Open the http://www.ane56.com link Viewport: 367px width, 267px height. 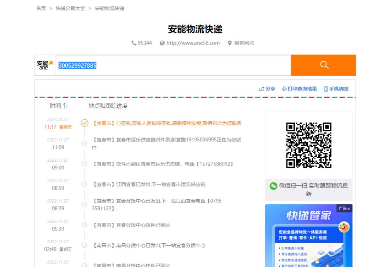click(x=193, y=43)
